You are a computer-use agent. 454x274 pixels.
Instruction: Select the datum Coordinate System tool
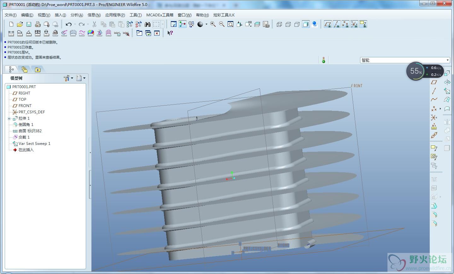click(x=434, y=117)
